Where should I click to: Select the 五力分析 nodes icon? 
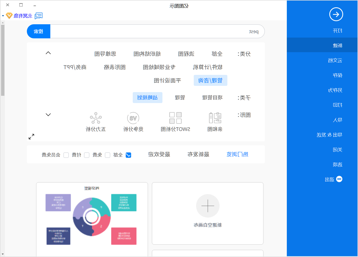click(x=96, y=118)
